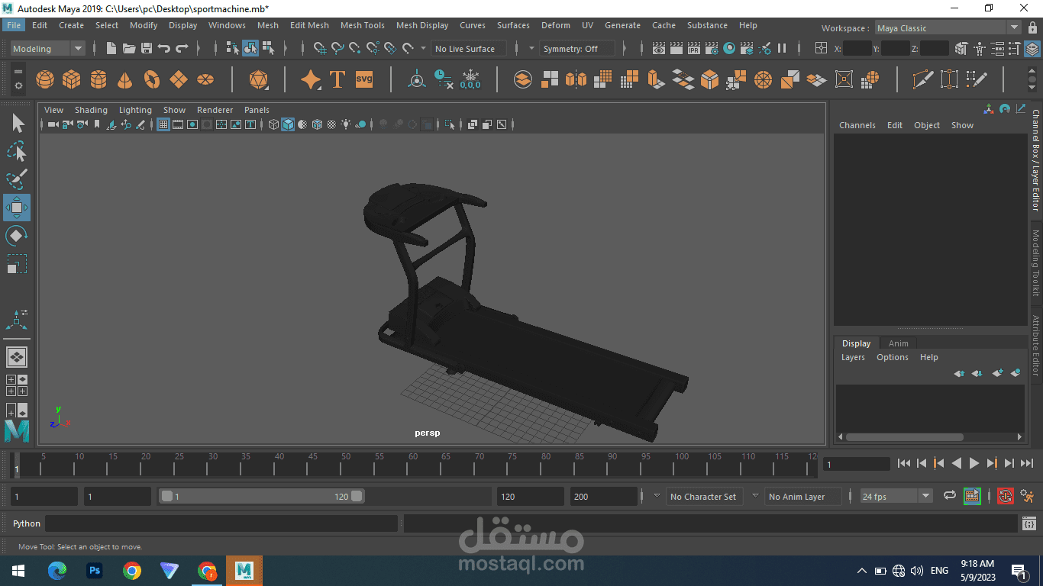
Task: Open the Mesh Tools menu
Action: (x=363, y=25)
